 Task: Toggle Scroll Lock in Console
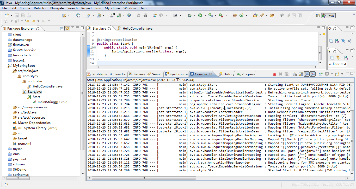(300, 74)
